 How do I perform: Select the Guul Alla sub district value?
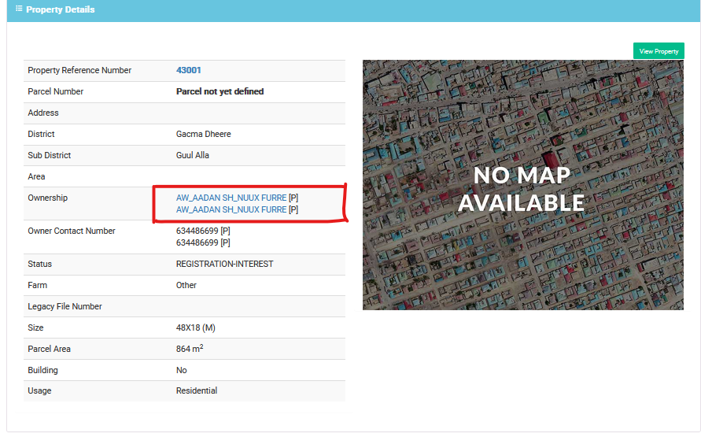pyautogui.click(x=192, y=155)
